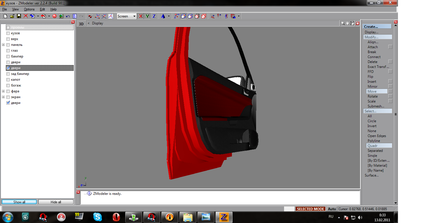Open the Options menu
The height and width of the screenshot is (223, 444).
29,9
